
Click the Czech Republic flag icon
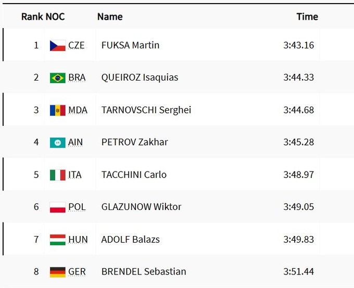pos(57,45)
